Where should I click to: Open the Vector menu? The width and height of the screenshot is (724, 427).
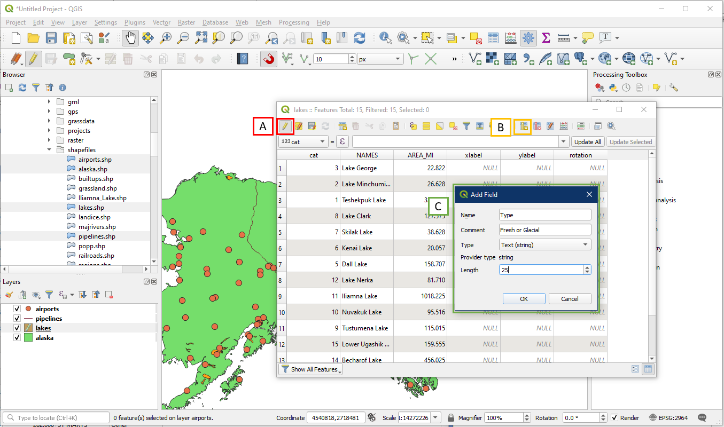(161, 22)
